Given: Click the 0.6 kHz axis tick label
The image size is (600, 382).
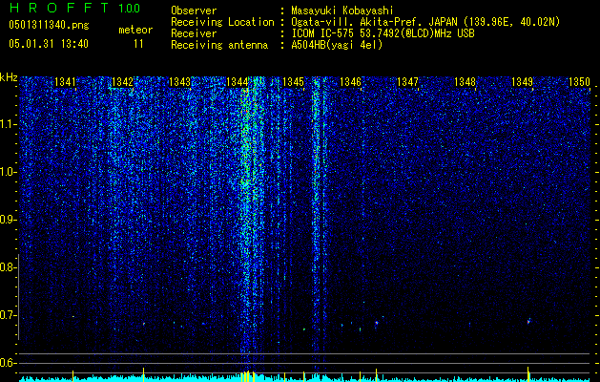Looking at the screenshot, I should click(x=7, y=363).
